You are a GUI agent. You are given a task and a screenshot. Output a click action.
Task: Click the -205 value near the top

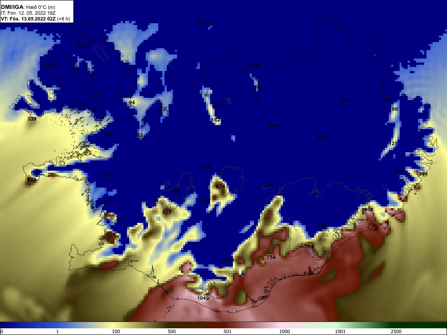click(201, 22)
